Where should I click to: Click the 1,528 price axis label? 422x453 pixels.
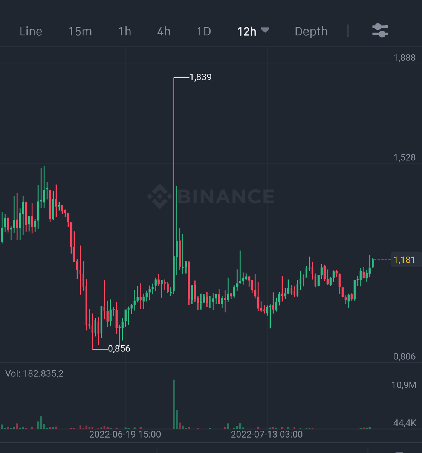click(x=405, y=157)
